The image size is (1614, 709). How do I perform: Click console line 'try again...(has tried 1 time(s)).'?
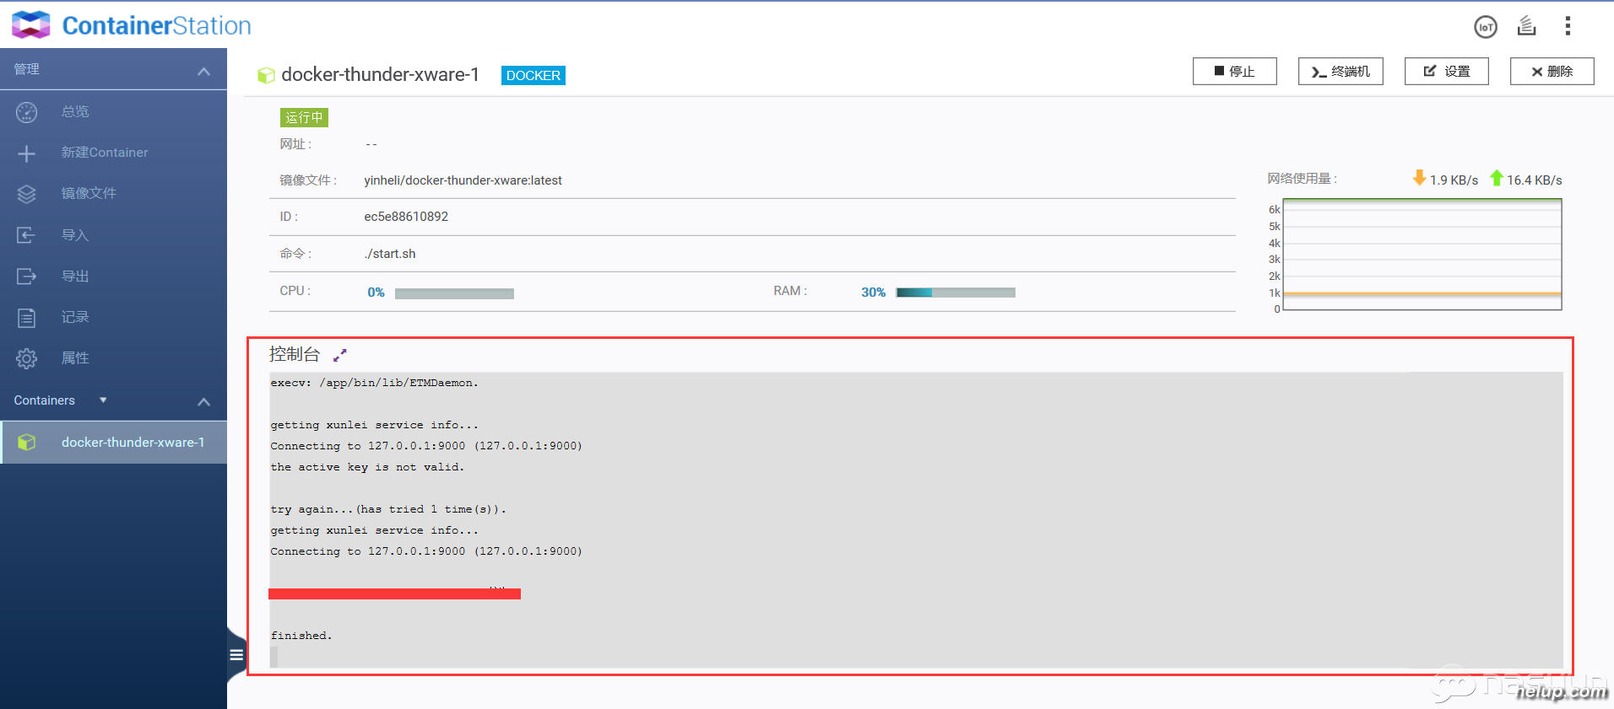pyautogui.click(x=388, y=509)
